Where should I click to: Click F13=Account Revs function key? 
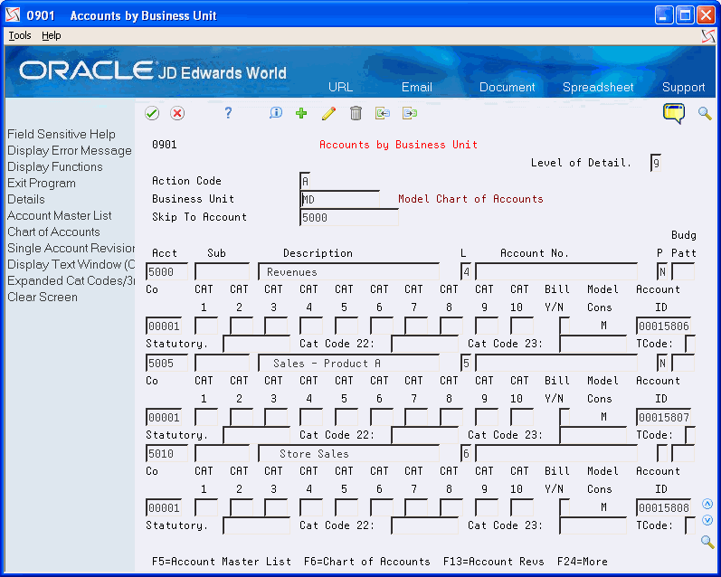coord(493,562)
